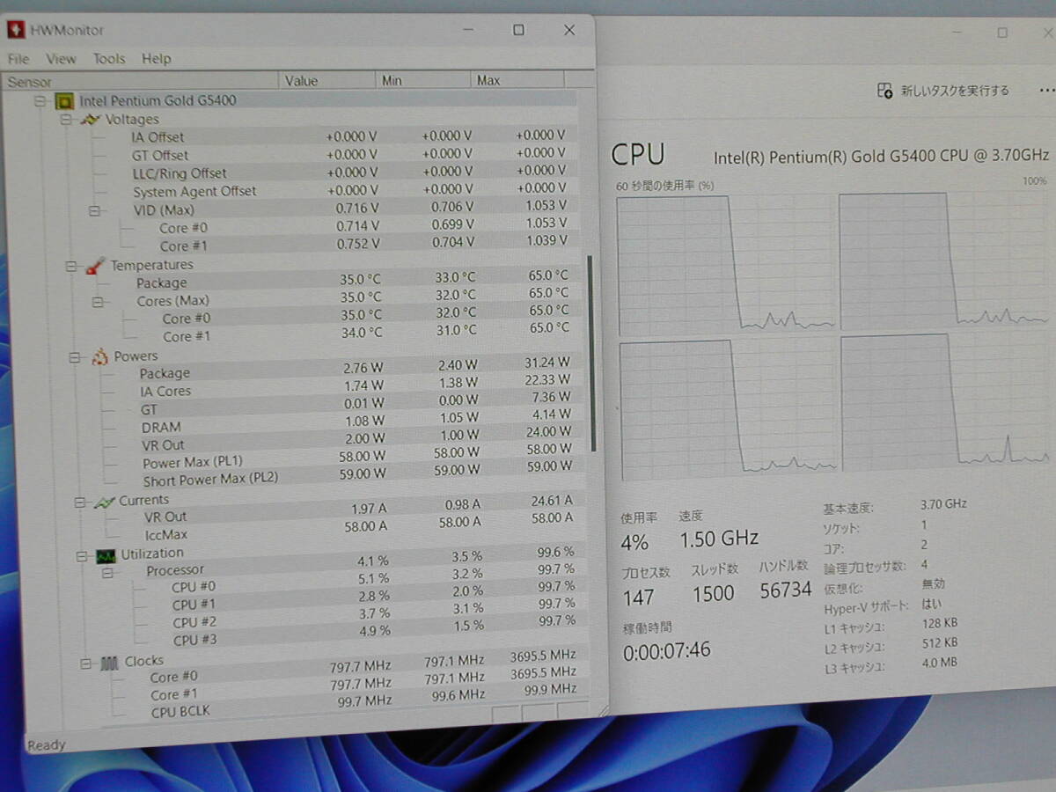
Task: Click the top-right CPU usage graph
Action: pyautogui.click(x=944, y=261)
